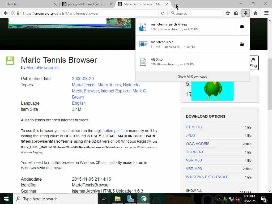Click the scrollbar up arrow

(x=269, y=21)
